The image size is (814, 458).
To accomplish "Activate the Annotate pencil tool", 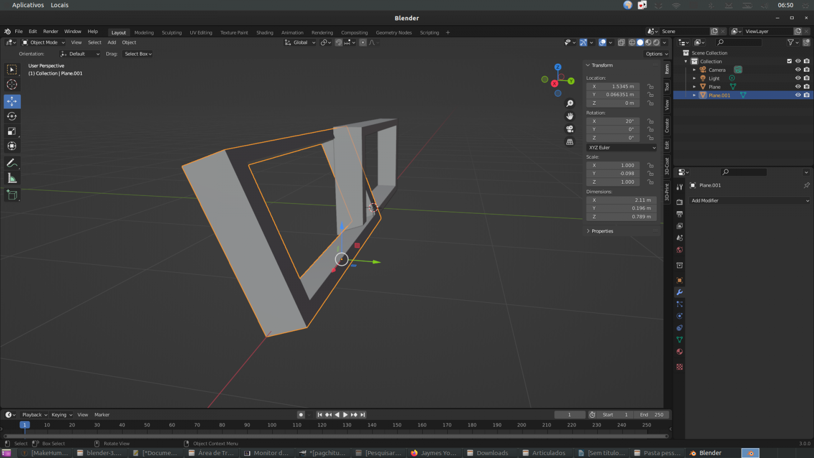I will 12,163.
